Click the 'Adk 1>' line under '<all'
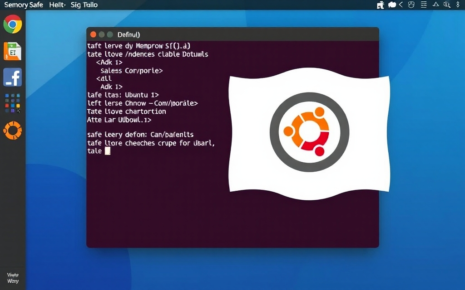465x290 pixels. pos(112,87)
